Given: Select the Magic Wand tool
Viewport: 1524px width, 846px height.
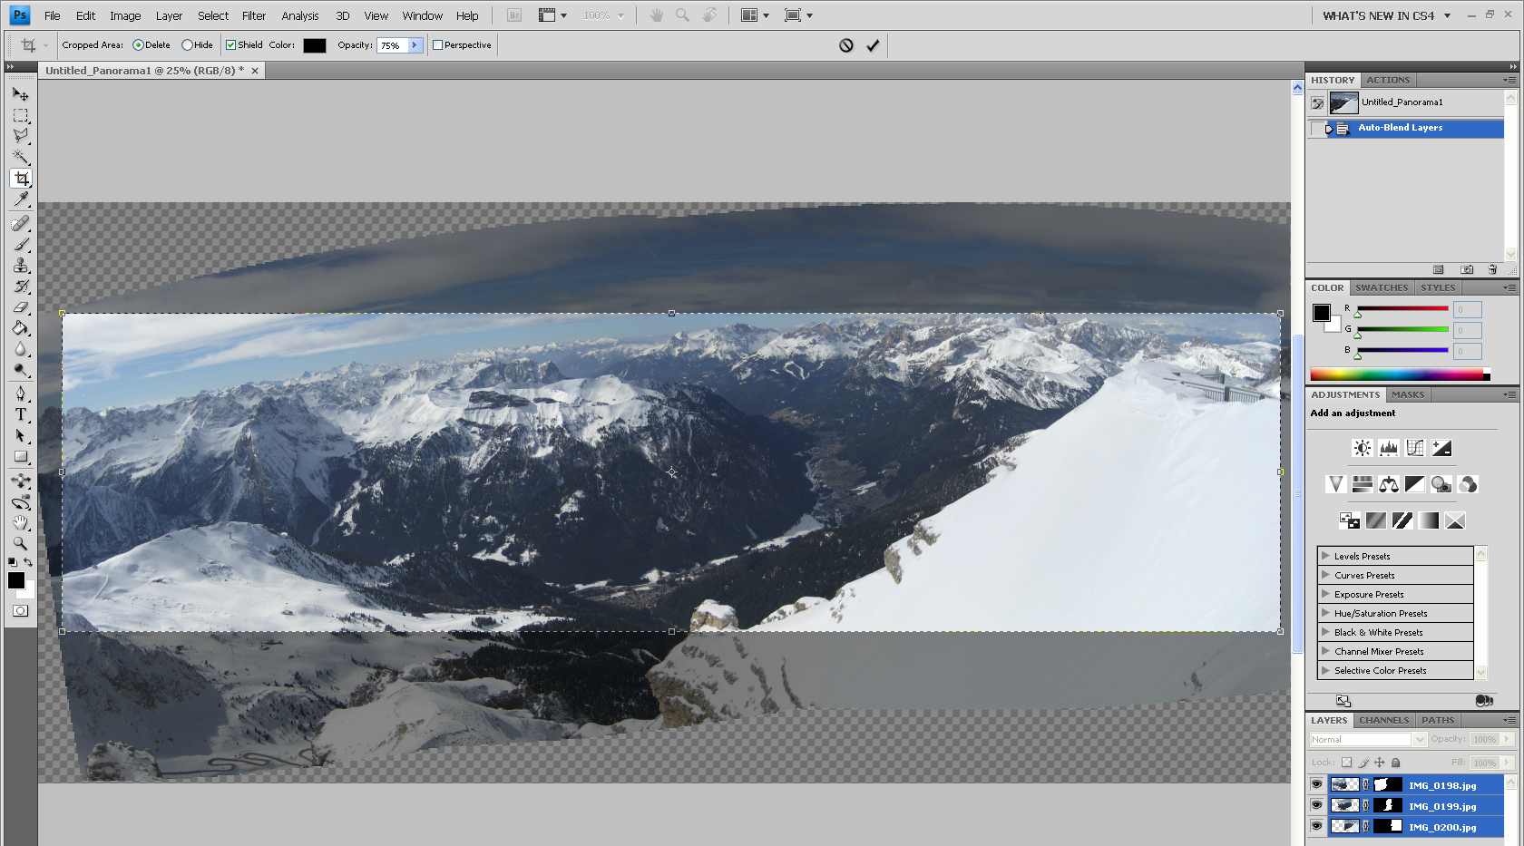Looking at the screenshot, I should click(x=20, y=157).
